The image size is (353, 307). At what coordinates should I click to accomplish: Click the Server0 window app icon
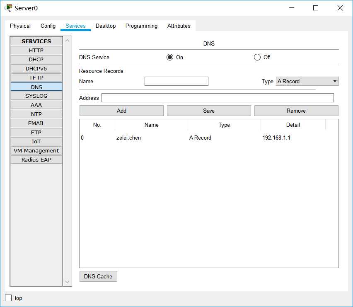click(x=9, y=8)
